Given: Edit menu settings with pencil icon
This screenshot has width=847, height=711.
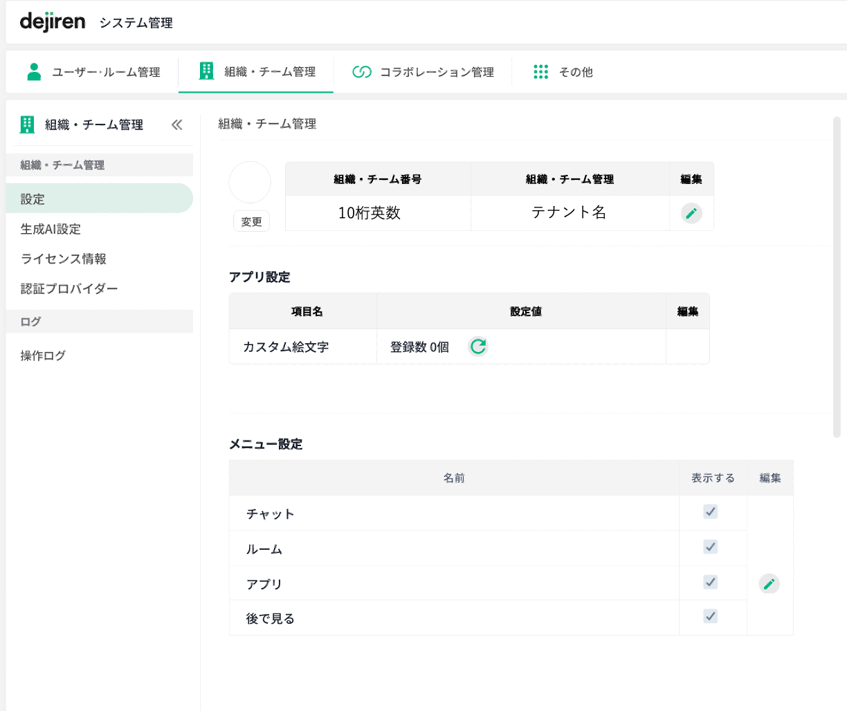Looking at the screenshot, I should (769, 584).
